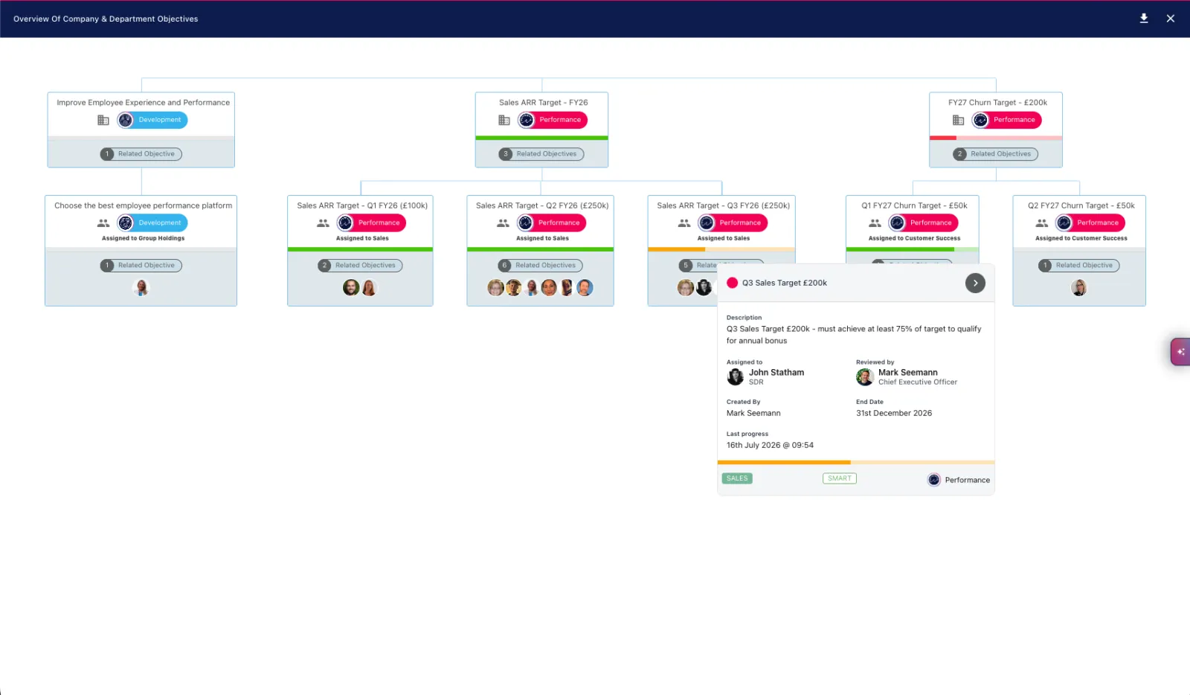Viewport: 1190px width, 695px height.
Task: Click team icon on Q2 FY27 Churn Target card
Action: (1042, 222)
